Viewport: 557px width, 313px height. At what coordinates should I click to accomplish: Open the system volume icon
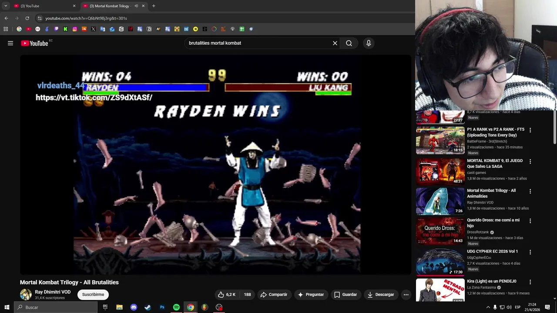[509, 307]
